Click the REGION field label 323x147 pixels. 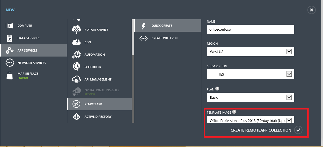pyautogui.click(x=212, y=44)
